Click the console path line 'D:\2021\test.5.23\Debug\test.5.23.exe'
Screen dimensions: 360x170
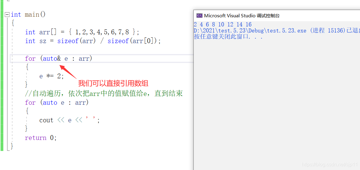[x=250, y=30]
